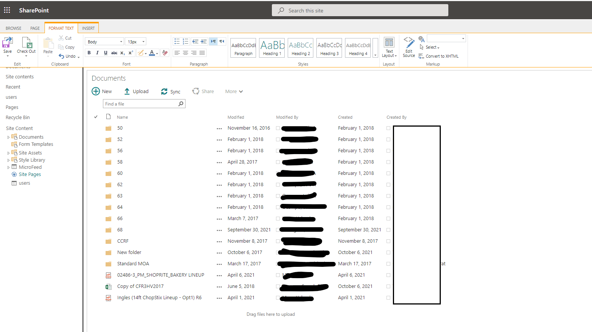
Task: Apply bold formatting
Action: click(89, 53)
